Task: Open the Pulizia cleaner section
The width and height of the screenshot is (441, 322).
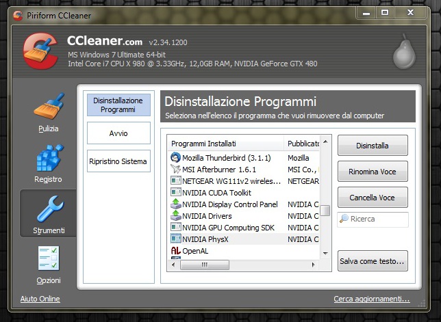Action: [48, 111]
